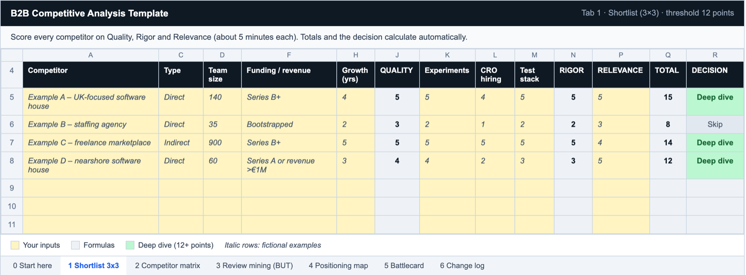Image resolution: width=746 pixels, height=275 pixels.
Task: Select column J header
Action: pyautogui.click(x=397, y=55)
